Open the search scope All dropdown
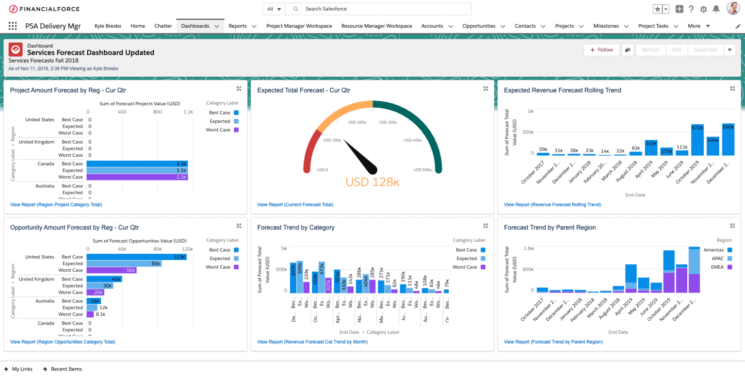Image resolution: width=745 pixels, height=377 pixels. [x=274, y=9]
